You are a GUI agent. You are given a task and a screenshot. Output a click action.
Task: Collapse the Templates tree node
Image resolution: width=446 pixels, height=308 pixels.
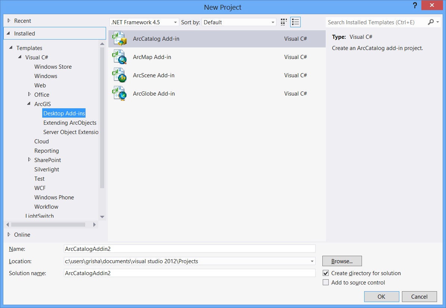click(11, 47)
